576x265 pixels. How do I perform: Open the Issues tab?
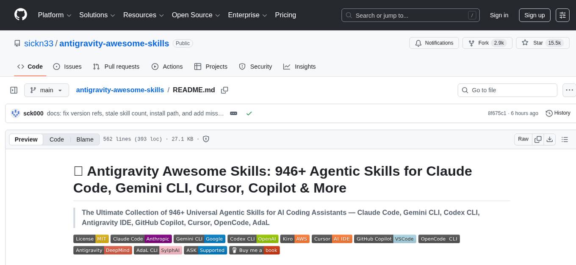click(67, 66)
